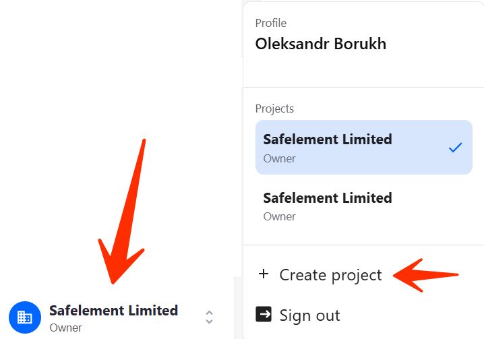Click the plus icon beside Create project
Screen dimensions: 484x339
pyautogui.click(x=264, y=274)
